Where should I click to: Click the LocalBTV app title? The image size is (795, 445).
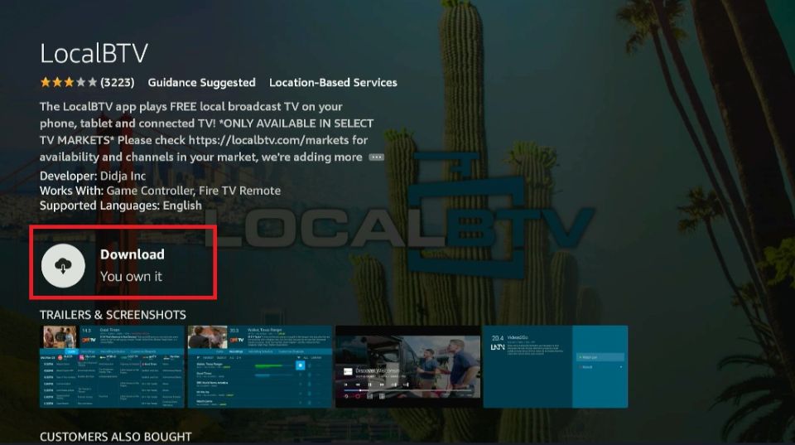[x=94, y=53]
